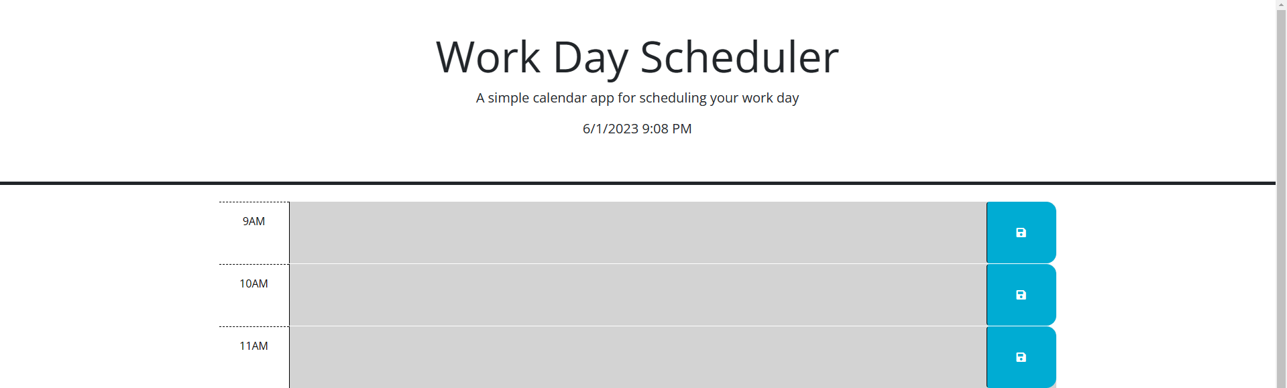Click the vertical scrollbar track
The width and height of the screenshot is (1287, 388).
1281,201
